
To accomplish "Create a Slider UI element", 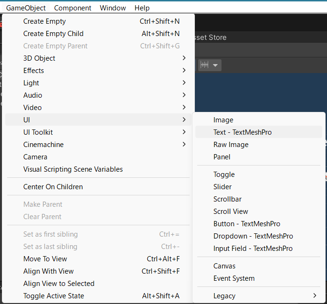I will click(x=222, y=187).
